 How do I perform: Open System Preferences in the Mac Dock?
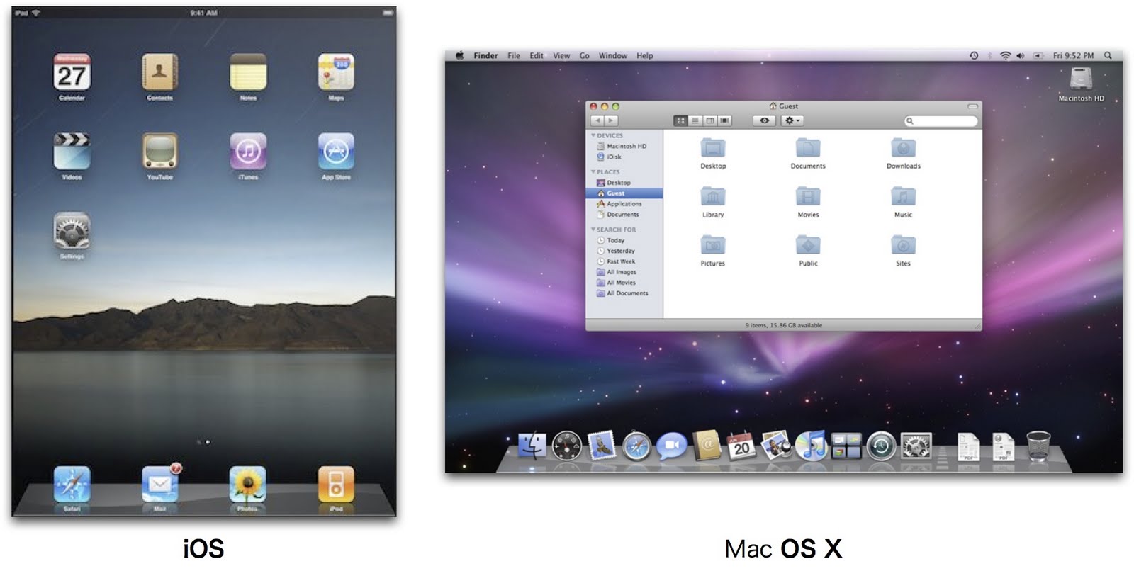916,446
